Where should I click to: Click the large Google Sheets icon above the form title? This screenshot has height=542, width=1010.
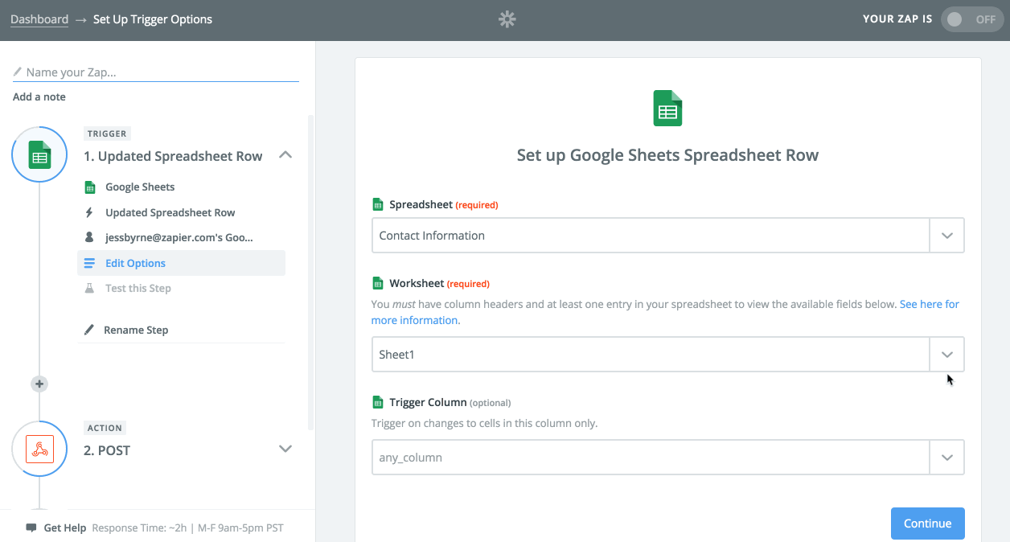[667, 108]
